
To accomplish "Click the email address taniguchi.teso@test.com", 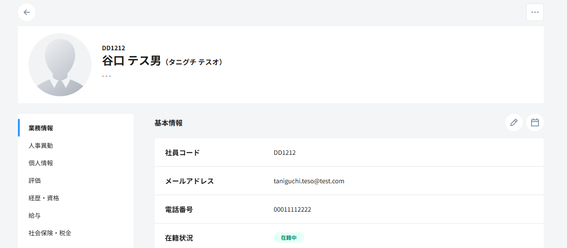I will click(x=309, y=181).
